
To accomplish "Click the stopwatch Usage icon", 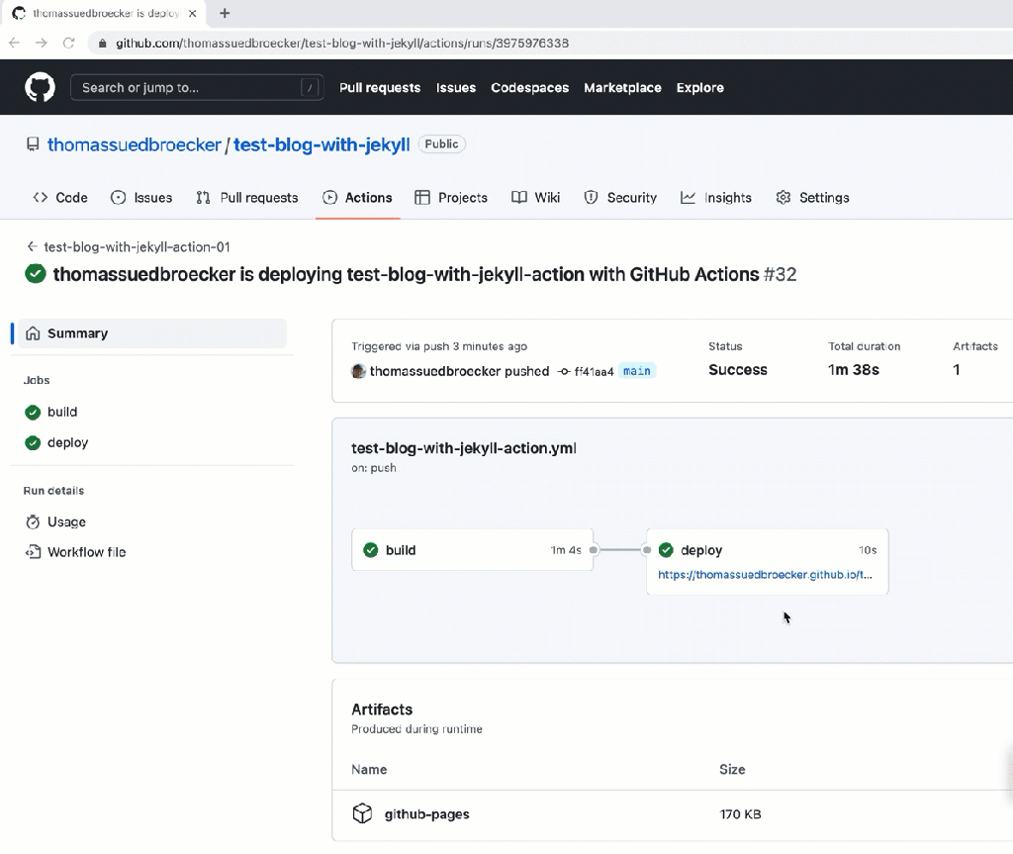I will click(x=34, y=522).
